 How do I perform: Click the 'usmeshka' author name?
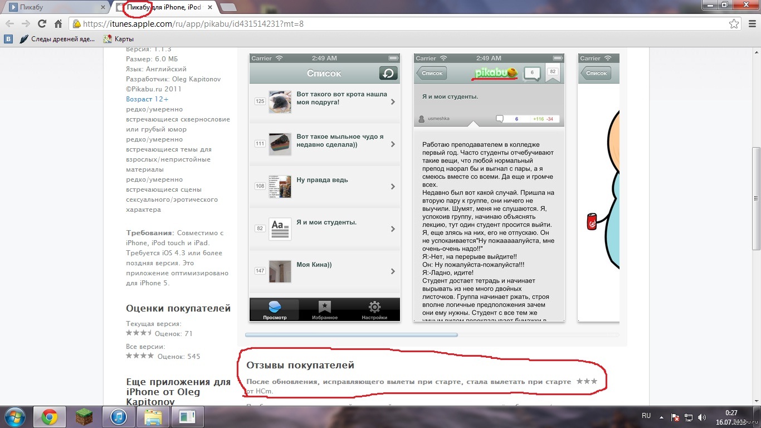click(437, 119)
